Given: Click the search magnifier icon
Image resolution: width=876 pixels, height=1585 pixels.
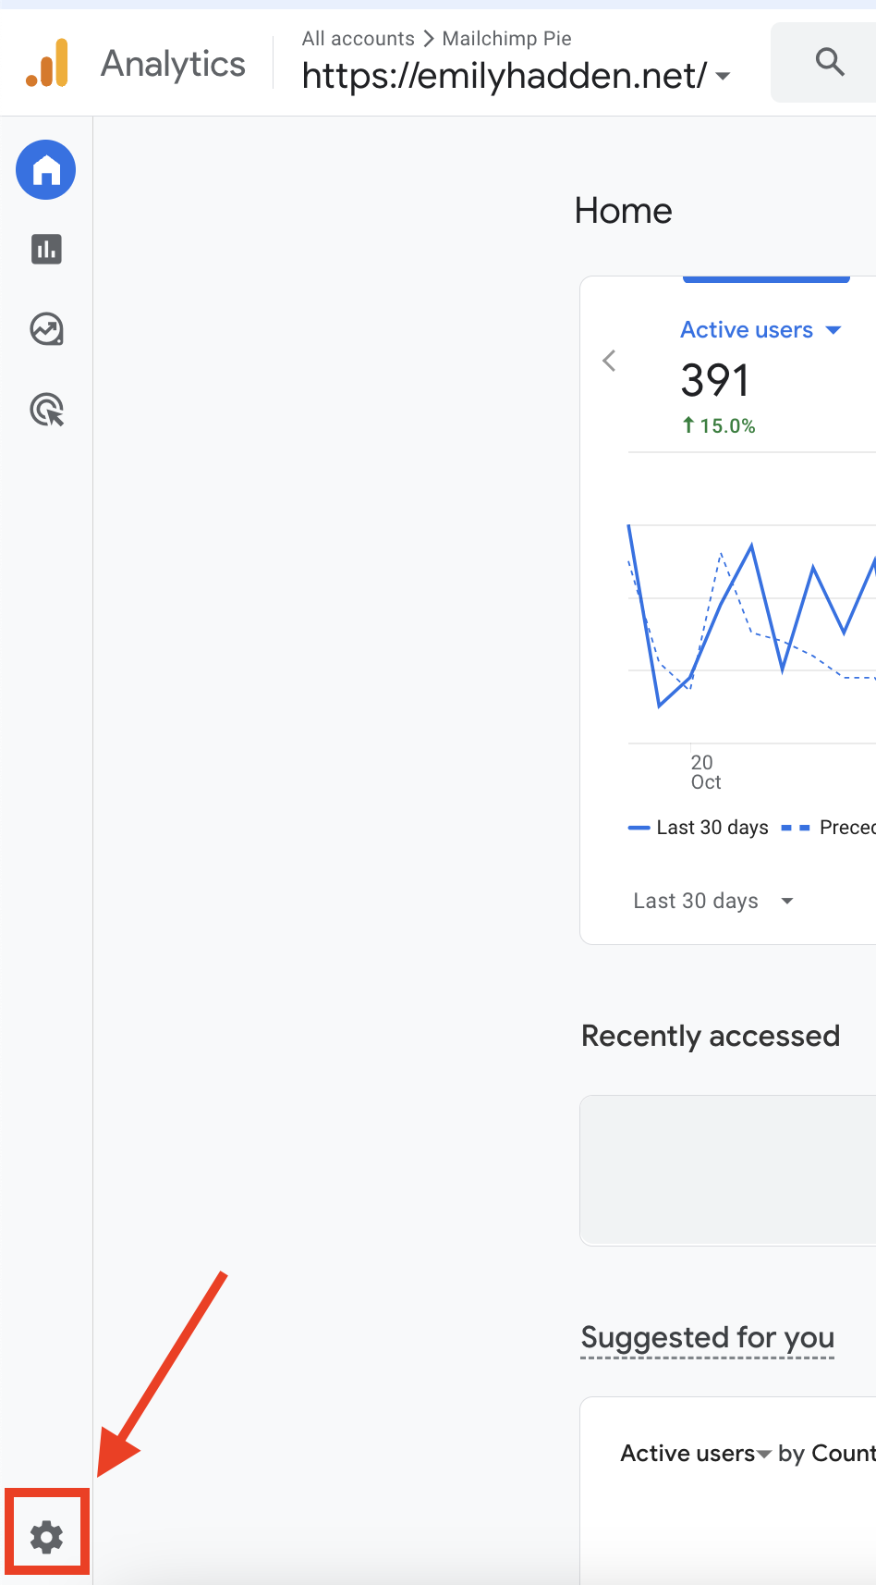Looking at the screenshot, I should (830, 63).
